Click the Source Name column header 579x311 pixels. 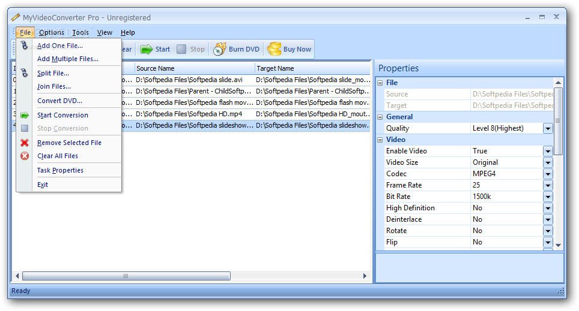pos(195,68)
